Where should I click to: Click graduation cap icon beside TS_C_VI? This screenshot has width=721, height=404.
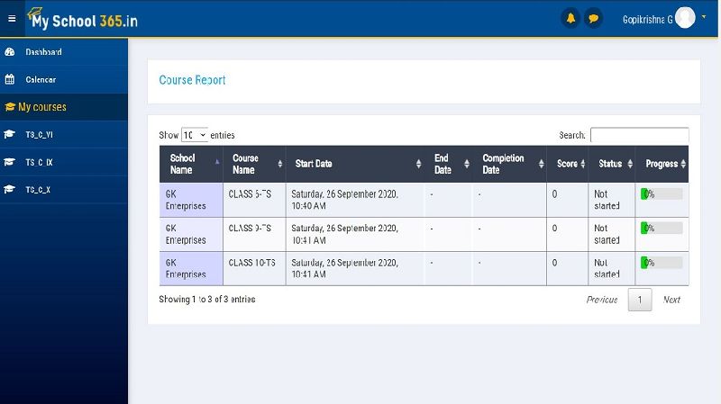point(10,135)
